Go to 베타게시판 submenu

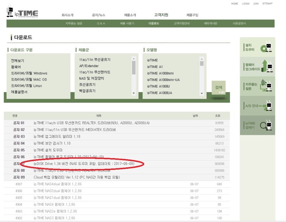[x=211, y=23]
